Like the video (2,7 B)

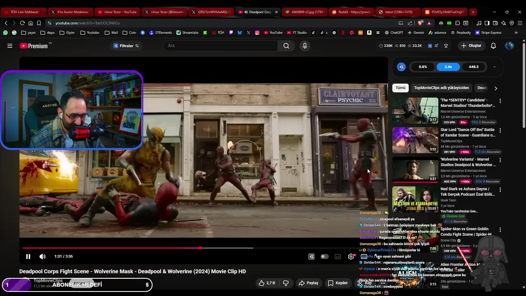(x=267, y=283)
